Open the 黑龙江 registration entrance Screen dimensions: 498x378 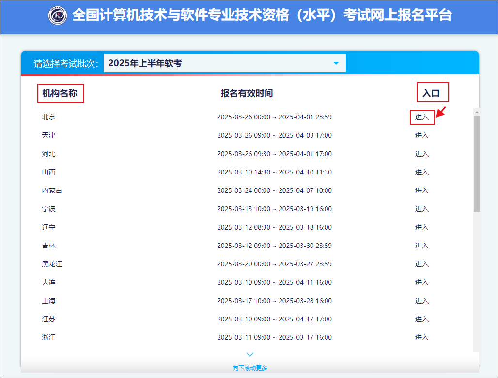[422, 264]
